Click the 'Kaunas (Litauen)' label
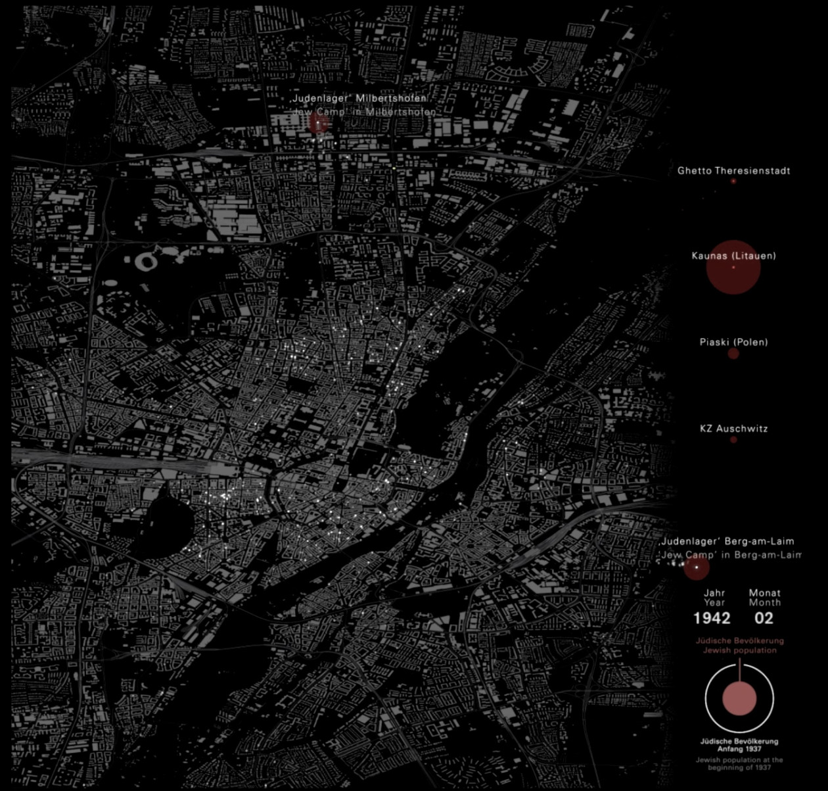Image resolution: width=828 pixels, height=791 pixels. coord(733,256)
